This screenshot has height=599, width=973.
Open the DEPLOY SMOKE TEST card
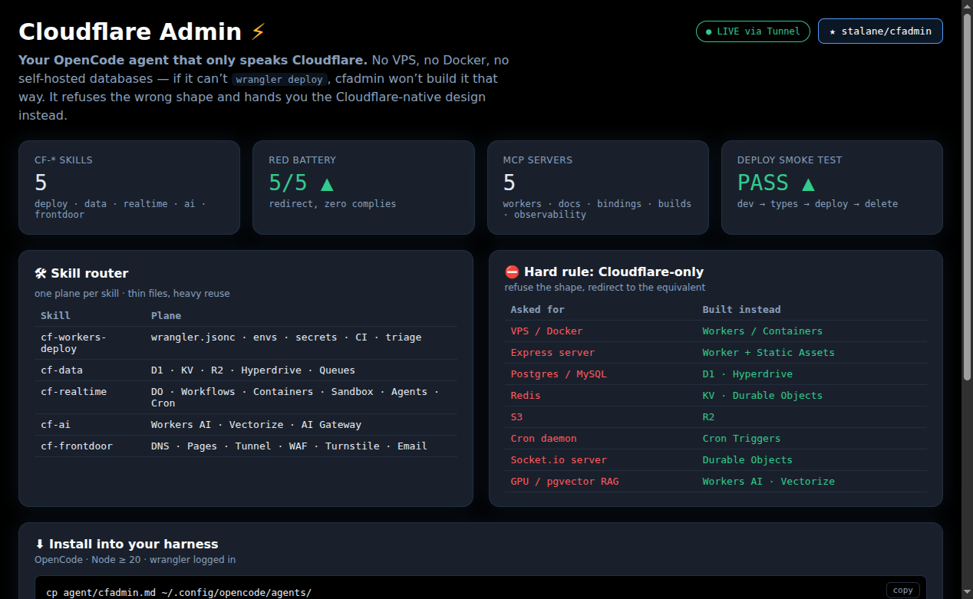(x=832, y=187)
